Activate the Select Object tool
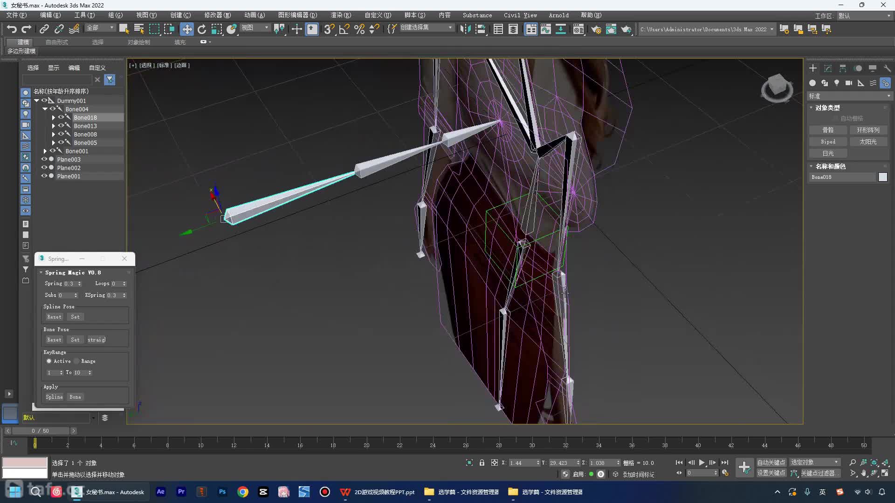 pyautogui.click(x=124, y=29)
